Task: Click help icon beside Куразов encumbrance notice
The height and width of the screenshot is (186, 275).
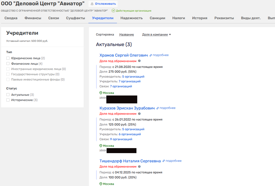Action: 139,114
